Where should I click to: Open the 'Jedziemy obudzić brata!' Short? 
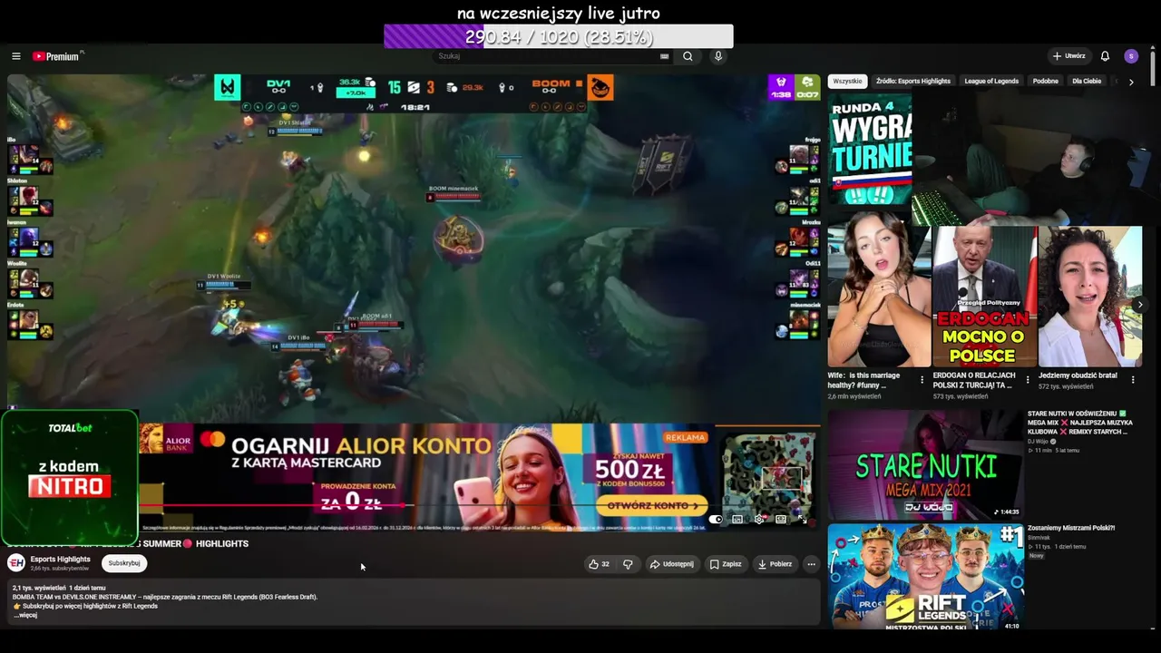tap(1090, 296)
